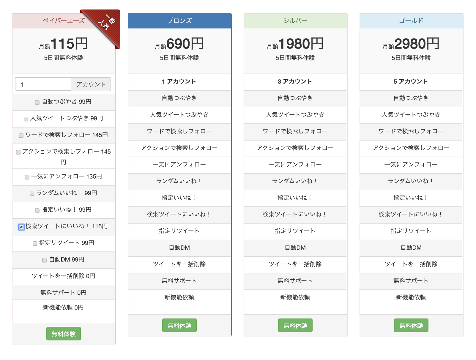Check the 自動つぶやき 99円 checkbox
Viewport: 476px width, 360px height.
point(37,102)
